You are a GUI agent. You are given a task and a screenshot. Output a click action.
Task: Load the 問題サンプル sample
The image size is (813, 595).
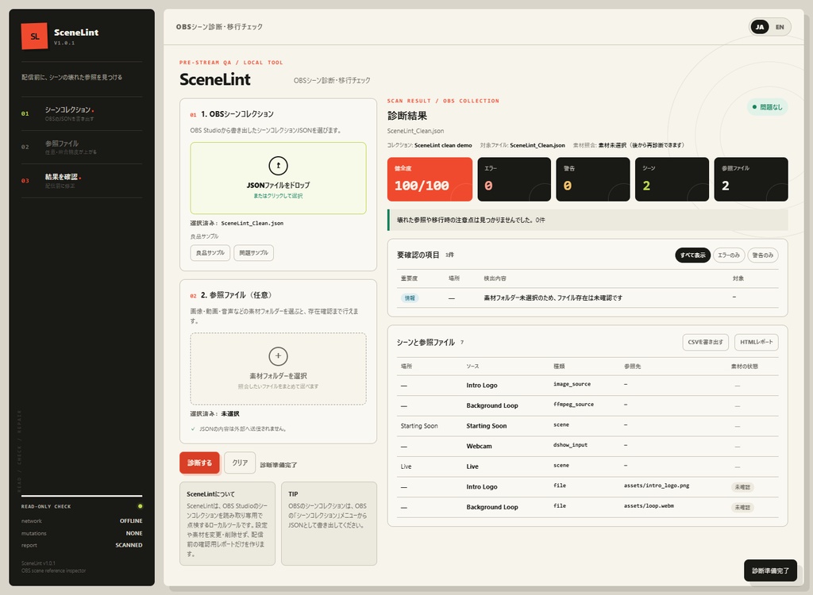253,253
